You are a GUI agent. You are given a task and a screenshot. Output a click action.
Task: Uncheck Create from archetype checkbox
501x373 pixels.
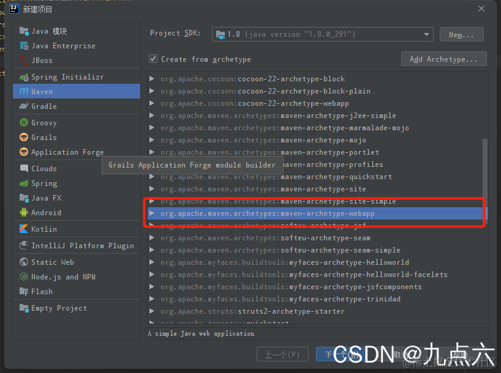pyautogui.click(x=153, y=59)
